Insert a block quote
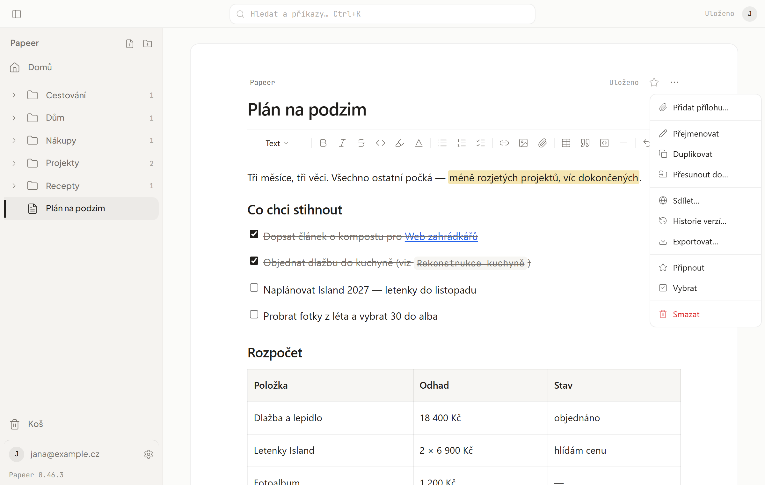765x485 pixels. coord(585,143)
